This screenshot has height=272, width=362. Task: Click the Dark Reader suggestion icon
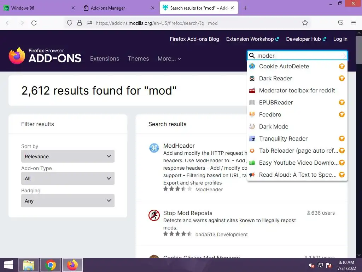pyautogui.click(x=252, y=78)
